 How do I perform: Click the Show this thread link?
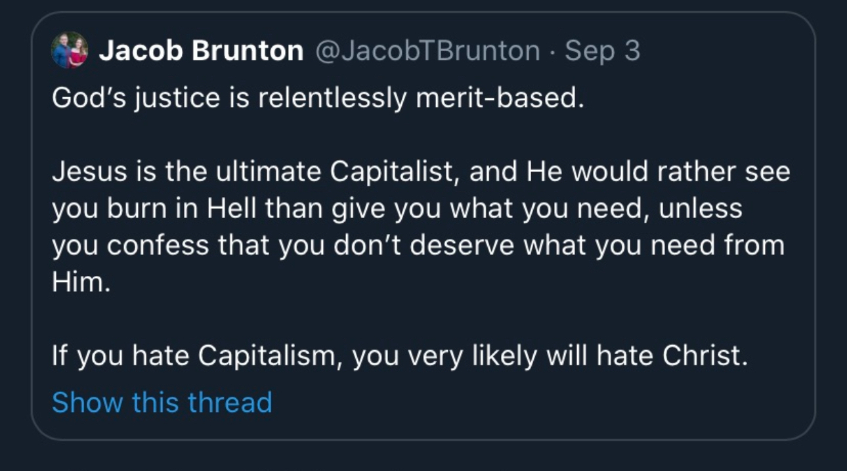click(x=162, y=402)
